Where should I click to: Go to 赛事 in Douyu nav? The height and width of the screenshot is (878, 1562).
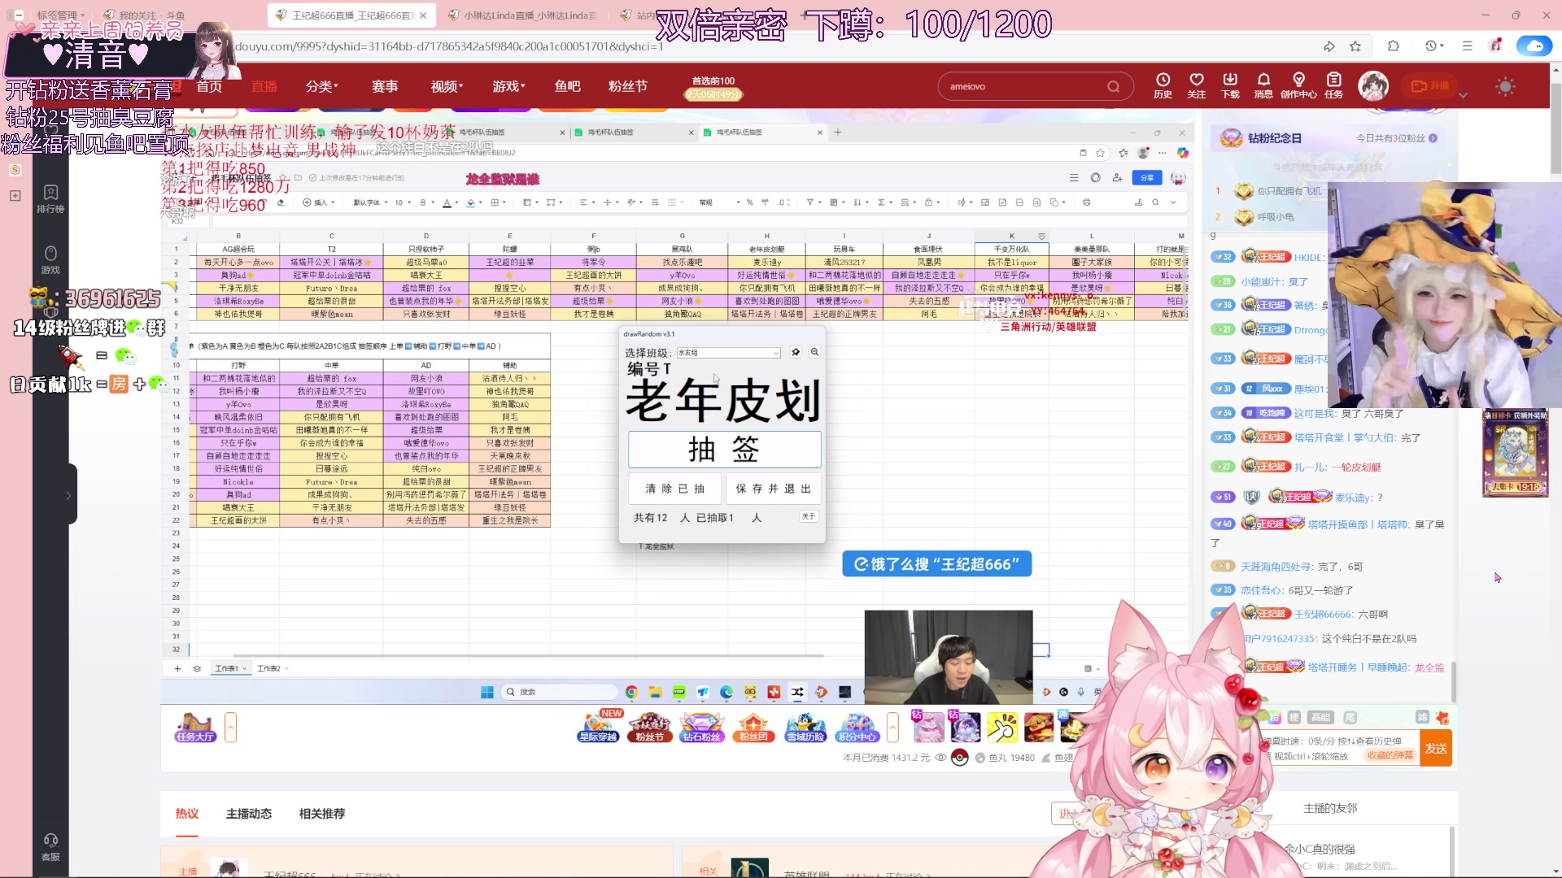(x=385, y=86)
